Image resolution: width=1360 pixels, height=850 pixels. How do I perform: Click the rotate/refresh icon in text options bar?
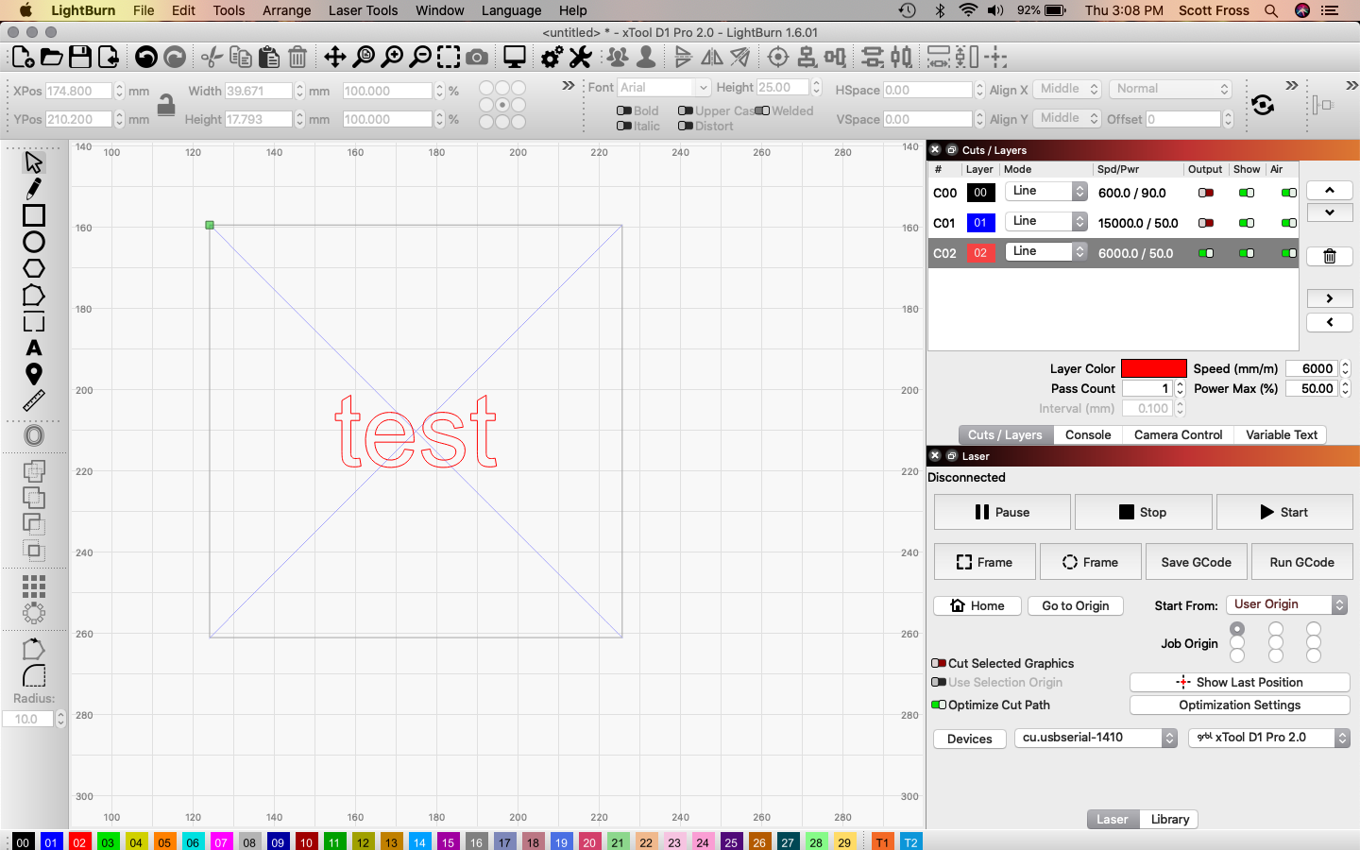coord(1263,104)
